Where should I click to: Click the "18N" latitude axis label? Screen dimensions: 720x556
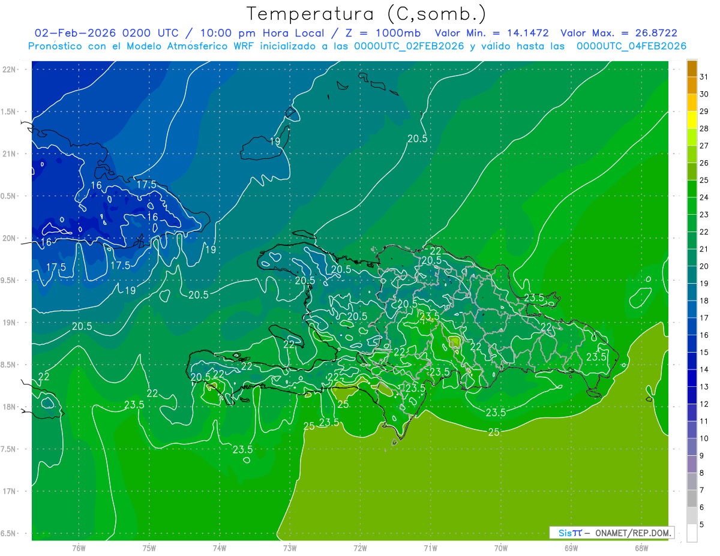point(10,407)
